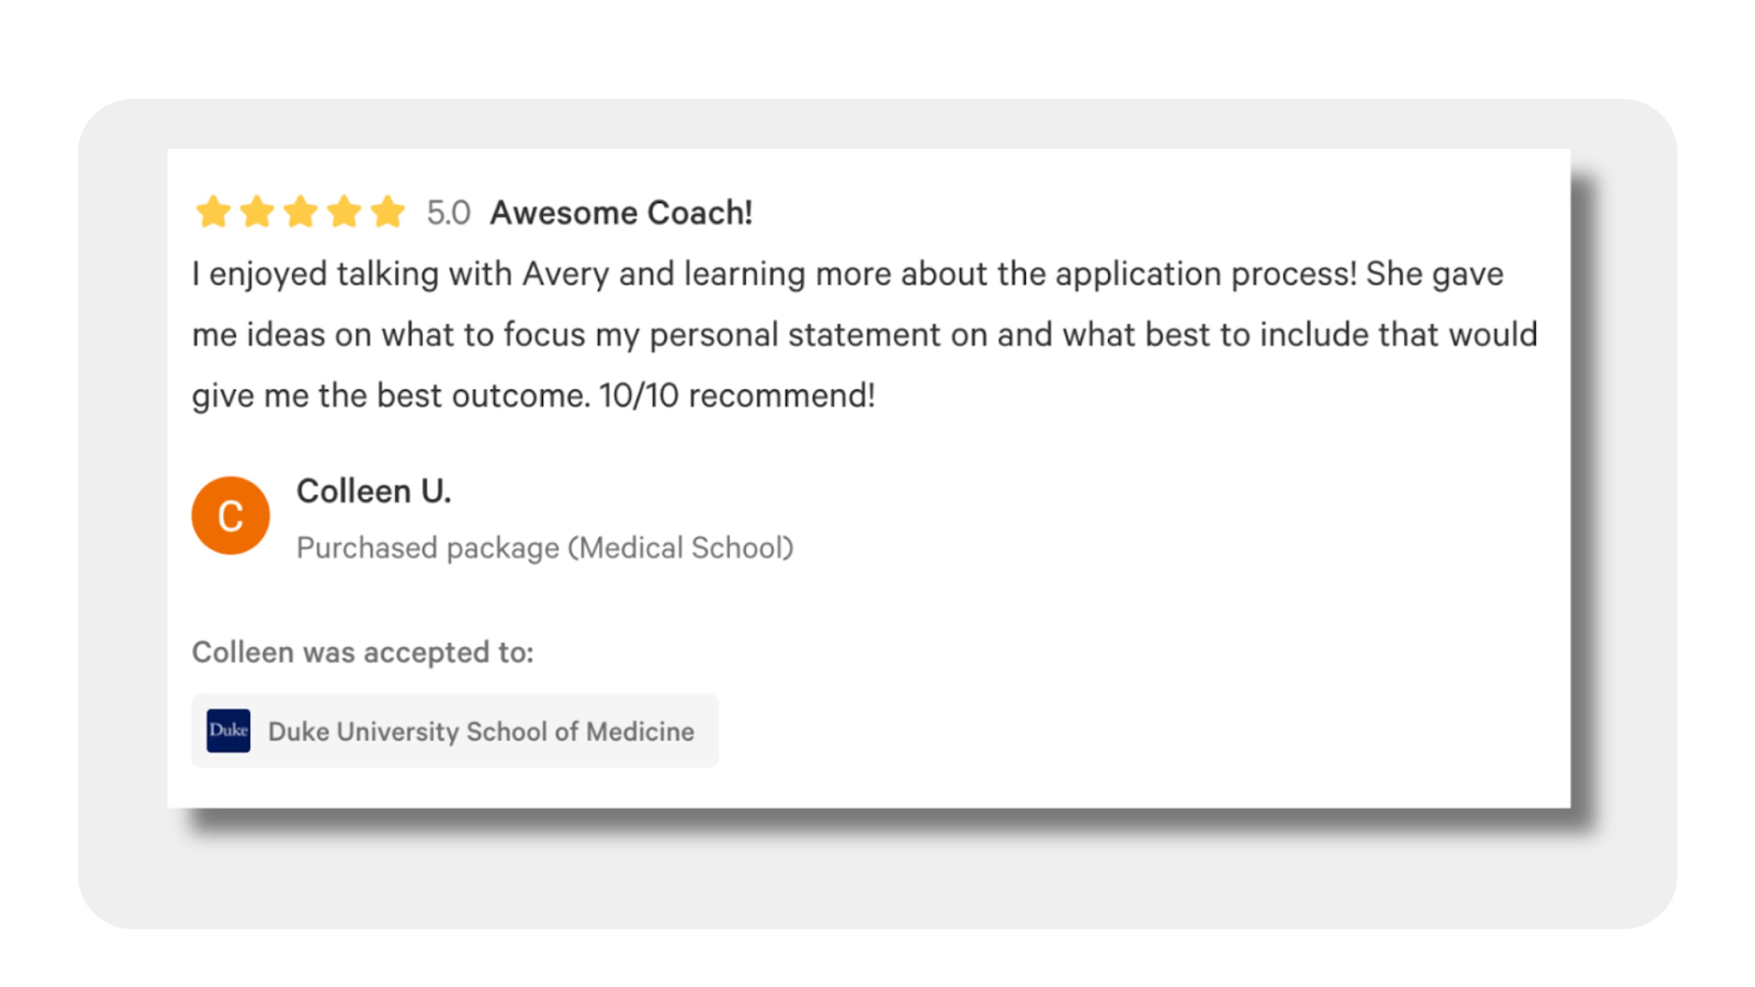Click "application process!" in the first line
Image resolution: width=1755 pixels, height=987 pixels.
tap(1206, 275)
